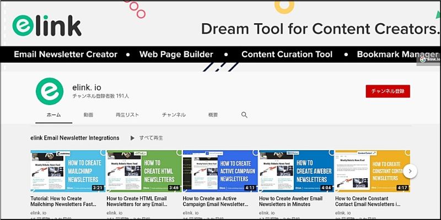Click the play-all triangle icon

(x=132, y=138)
